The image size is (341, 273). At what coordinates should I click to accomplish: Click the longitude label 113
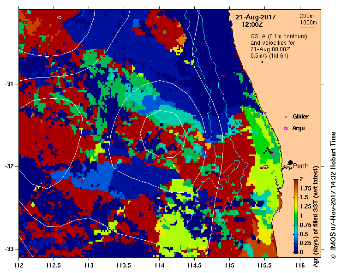pos(89,266)
